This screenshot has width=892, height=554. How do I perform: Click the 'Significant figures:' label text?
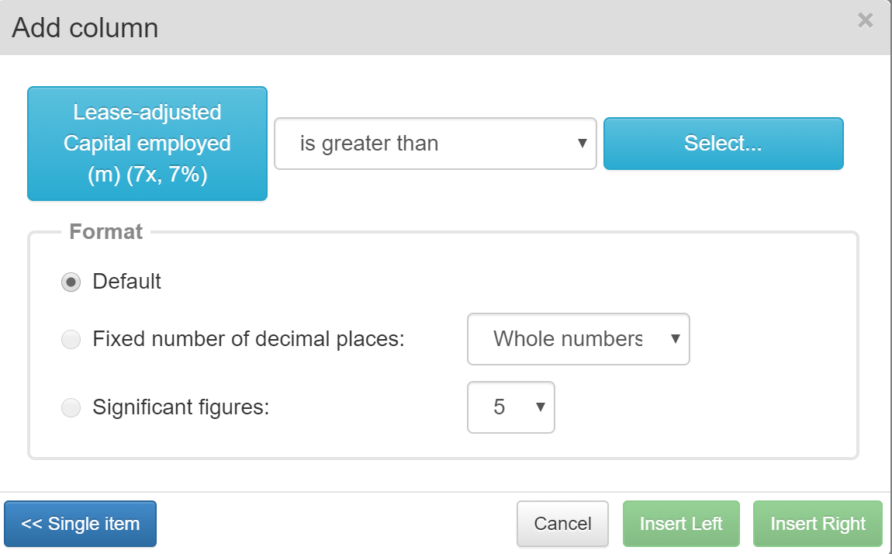(x=181, y=407)
